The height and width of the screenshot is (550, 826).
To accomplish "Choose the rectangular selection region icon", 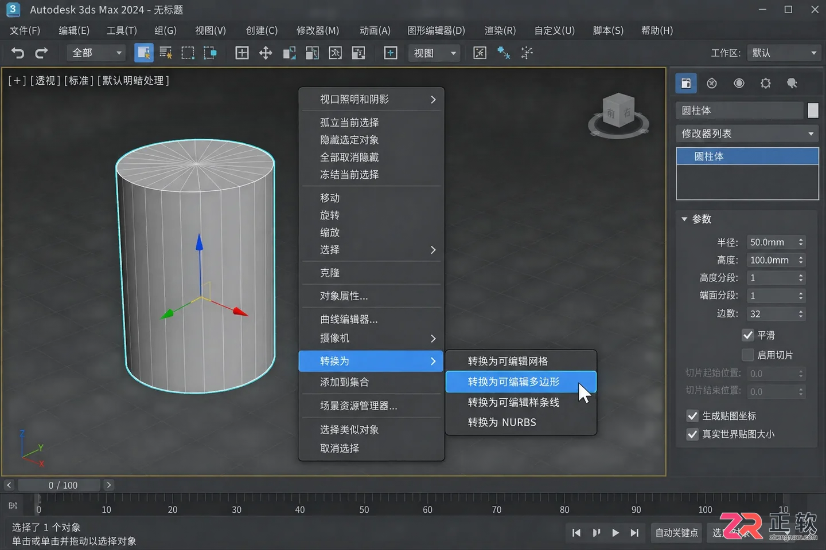I will click(188, 53).
